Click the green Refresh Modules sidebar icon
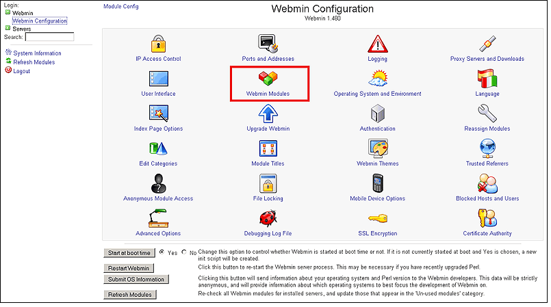 8,61
